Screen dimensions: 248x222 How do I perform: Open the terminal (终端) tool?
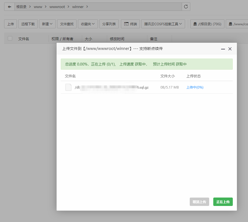[x=130, y=24]
